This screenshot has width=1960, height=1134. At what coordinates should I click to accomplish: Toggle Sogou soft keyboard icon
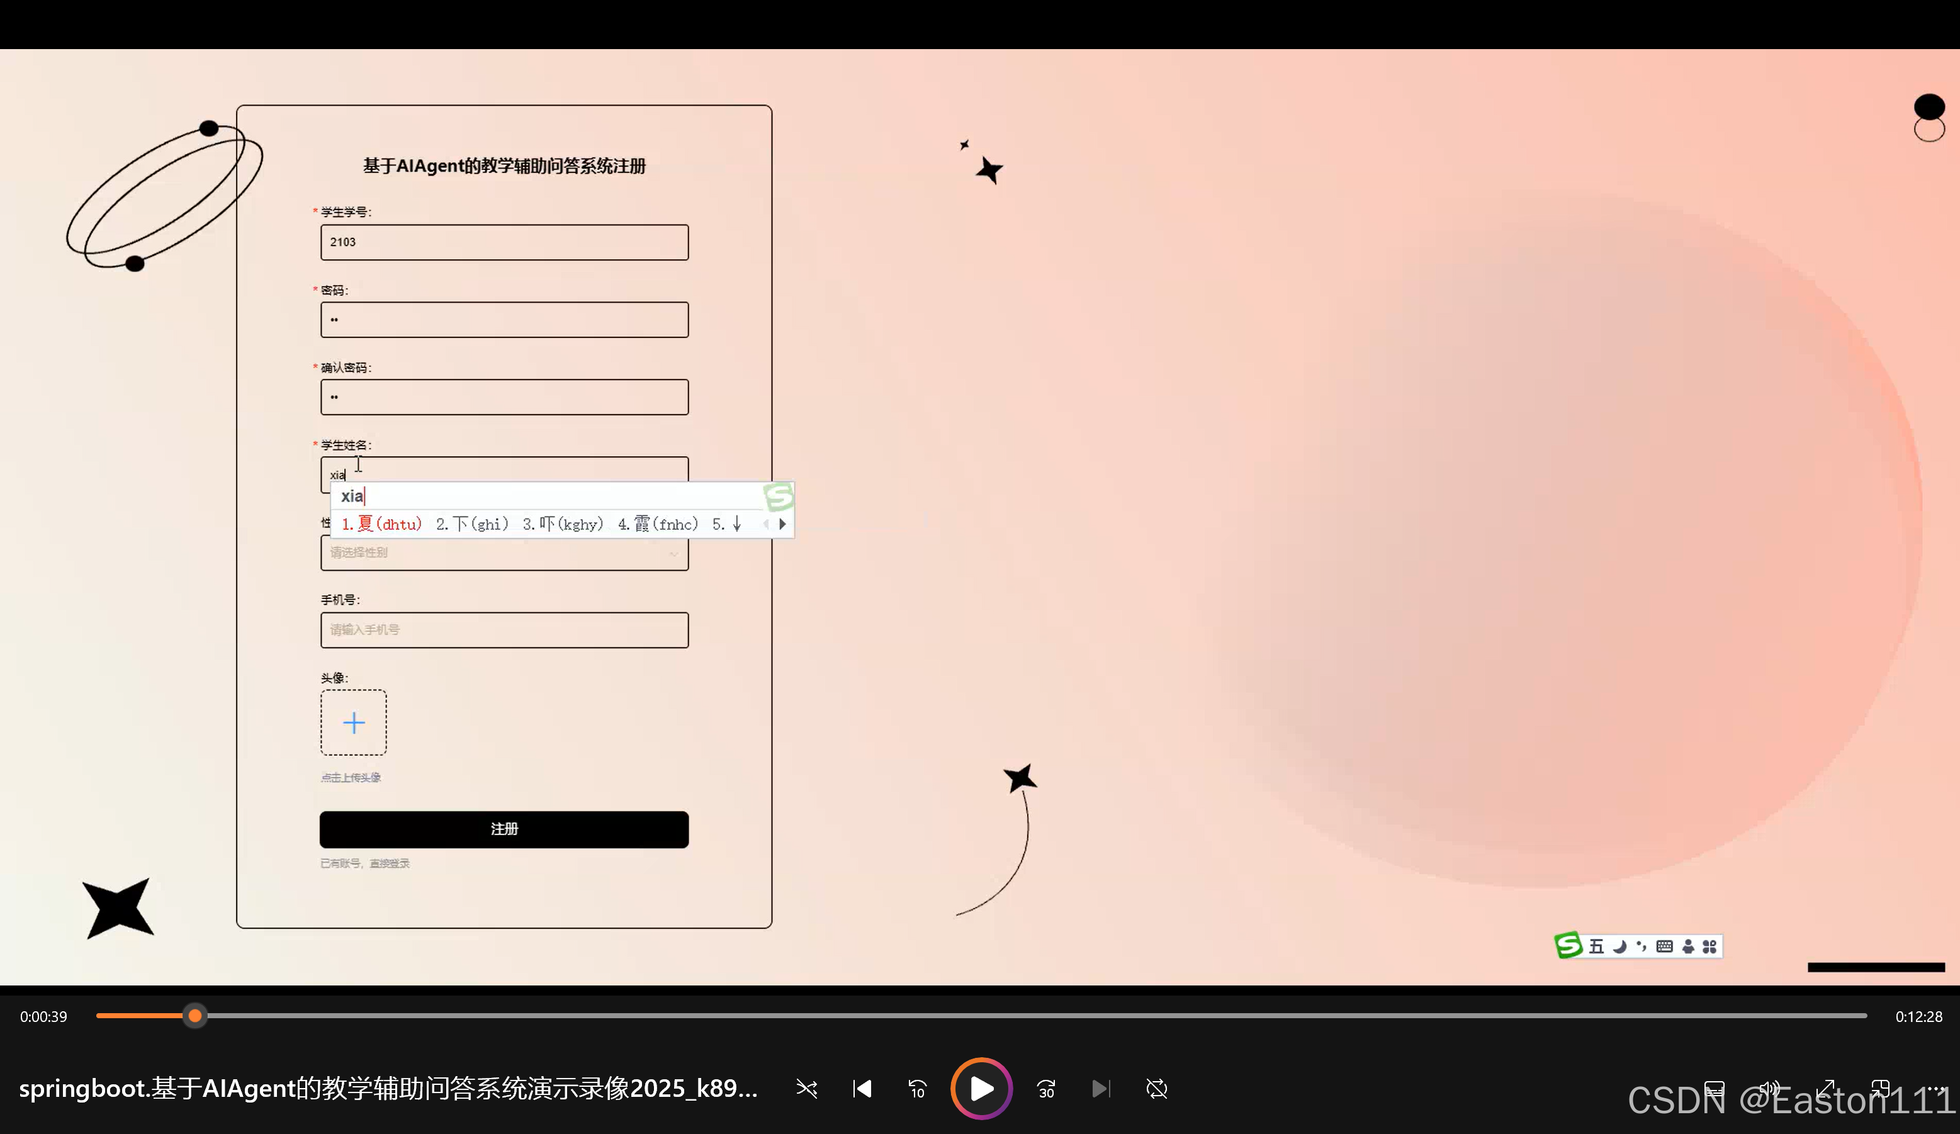tap(1664, 946)
